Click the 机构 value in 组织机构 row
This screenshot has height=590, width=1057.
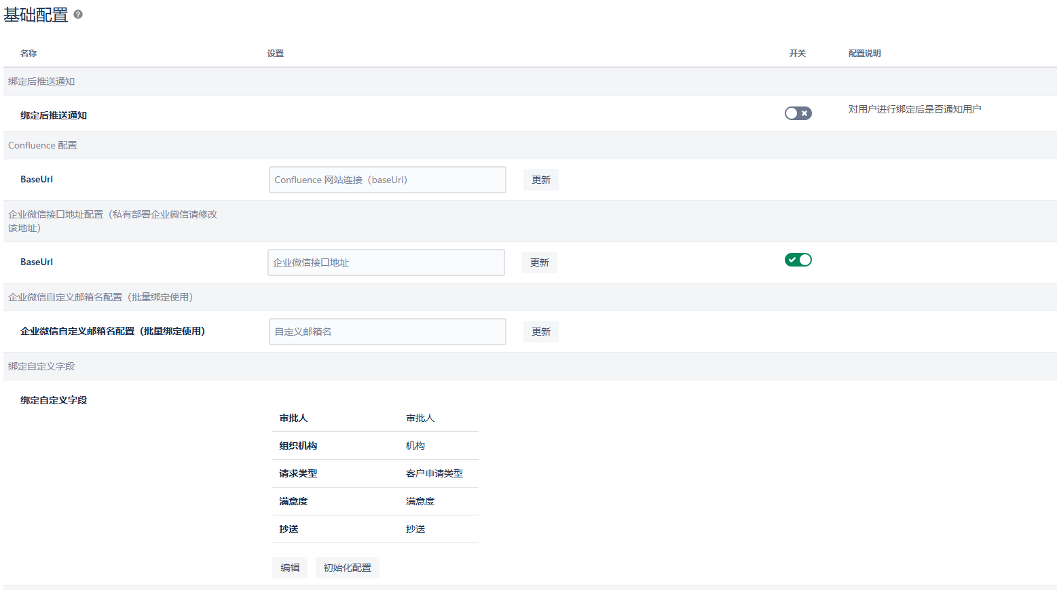415,446
